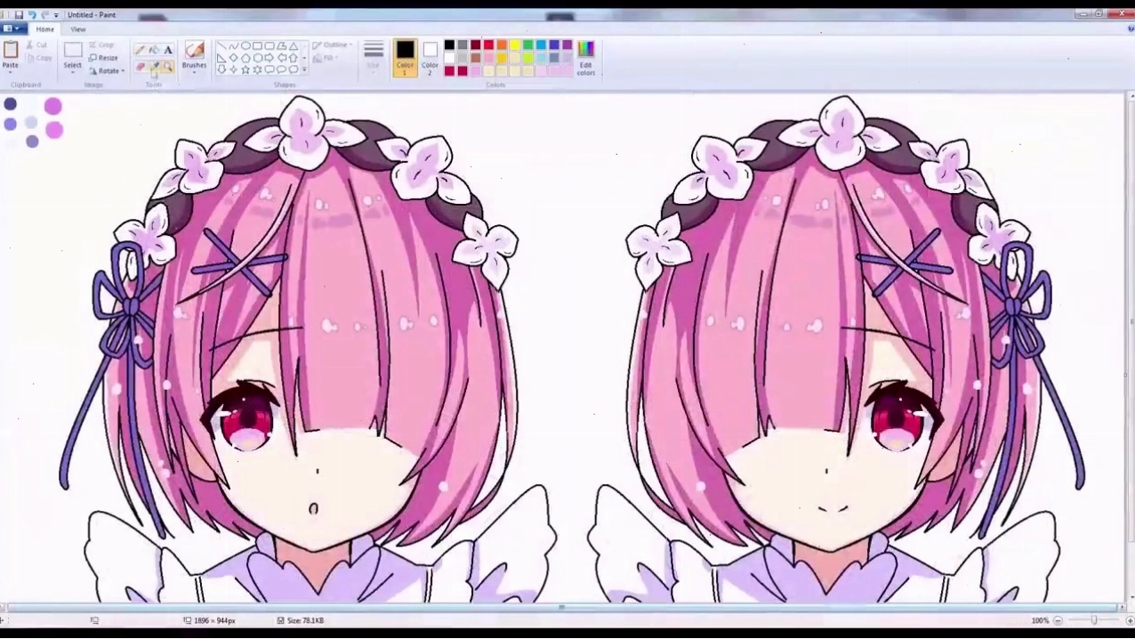Viewport: 1135px width, 639px height.
Task: Open the Resize dialog
Action: point(102,58)
